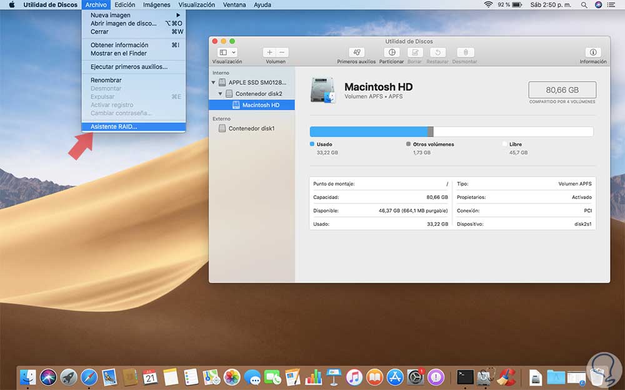The height and width of the screenshot is (390, 625).
Task: Open Numbers from the Dock
Action: coord(313,377)
